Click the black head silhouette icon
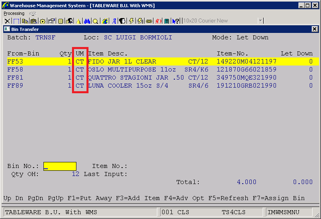321x219 pixels. click(x=122, y=21)
